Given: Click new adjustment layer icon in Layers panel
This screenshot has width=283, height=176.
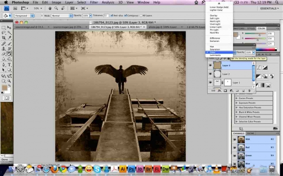Looking at the screenshot, I should (232, 91).
